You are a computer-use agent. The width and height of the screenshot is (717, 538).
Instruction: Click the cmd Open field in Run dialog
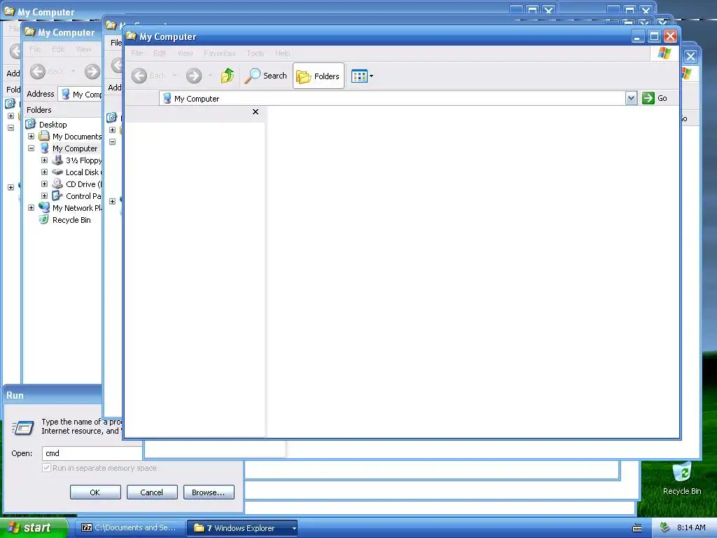92,453
